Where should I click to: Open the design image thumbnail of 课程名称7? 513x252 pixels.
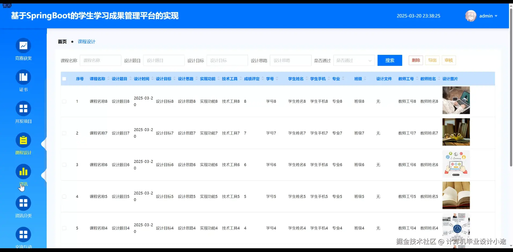click(456, 132)
